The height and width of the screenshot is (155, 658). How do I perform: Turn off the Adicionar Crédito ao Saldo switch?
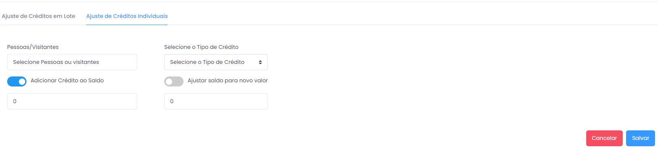click(17, 81)
